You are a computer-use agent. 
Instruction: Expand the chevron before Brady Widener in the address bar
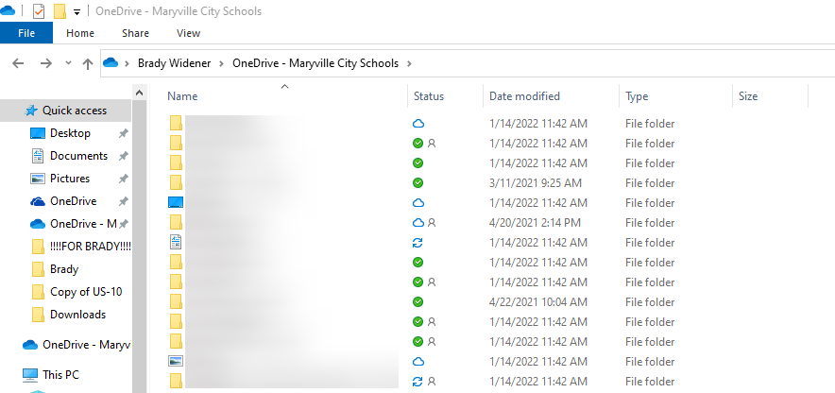point(128,63)
